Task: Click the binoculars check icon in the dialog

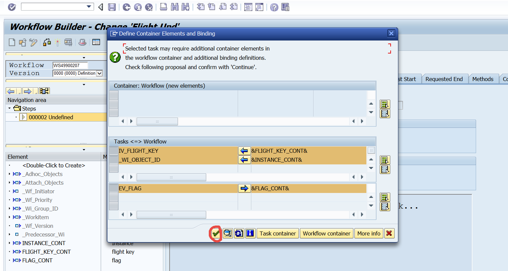Action: tap(227, 233)
